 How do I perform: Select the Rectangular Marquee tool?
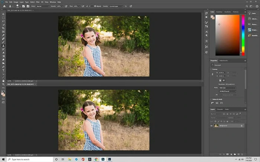click(3, 17)
